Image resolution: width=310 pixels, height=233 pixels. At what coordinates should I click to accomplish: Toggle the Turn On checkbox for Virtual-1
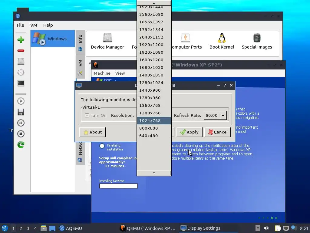tap(87, 116)
